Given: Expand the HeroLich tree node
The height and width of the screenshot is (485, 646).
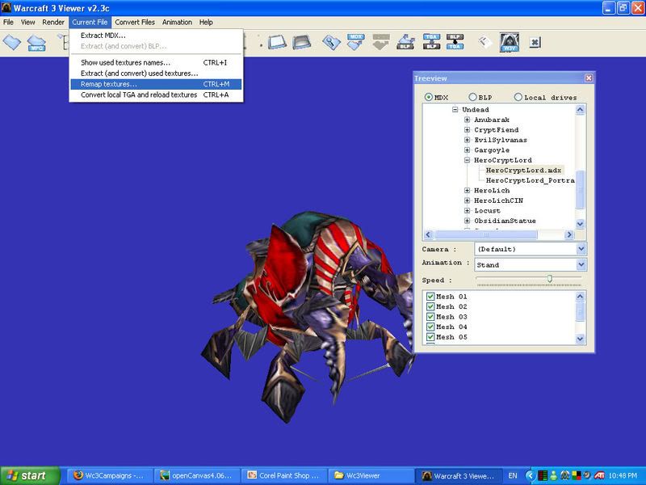Looking at the screenshot, I should point(468,191).
